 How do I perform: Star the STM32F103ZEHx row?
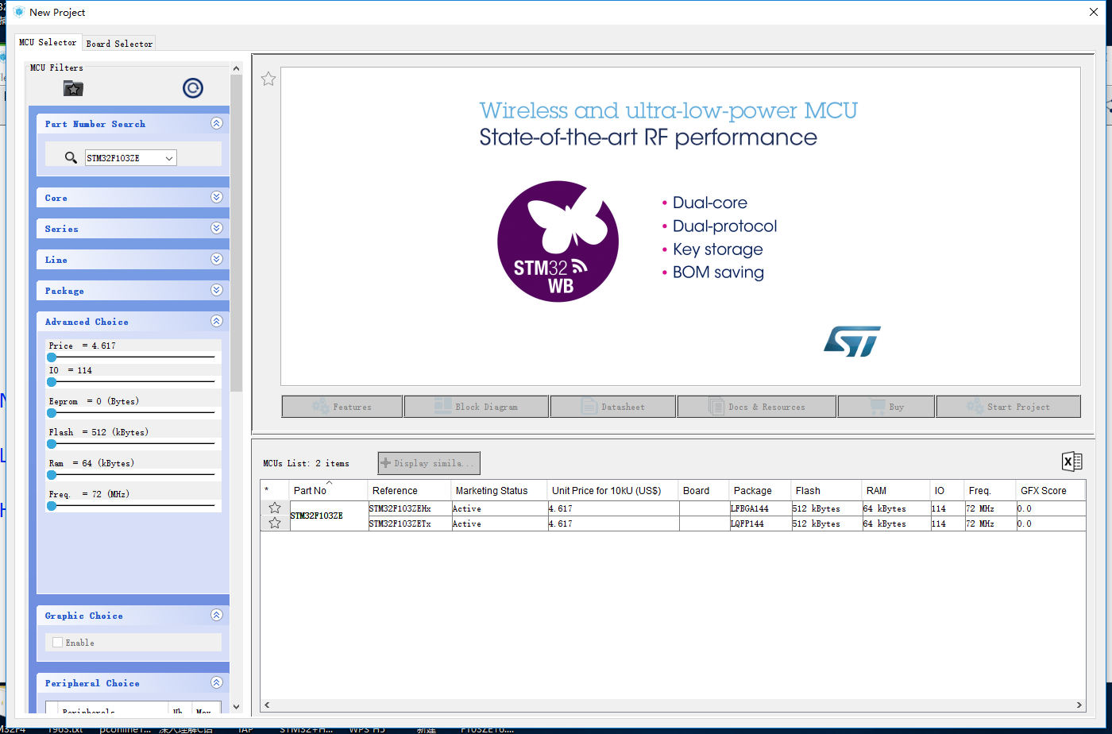(x=275, y=508)
